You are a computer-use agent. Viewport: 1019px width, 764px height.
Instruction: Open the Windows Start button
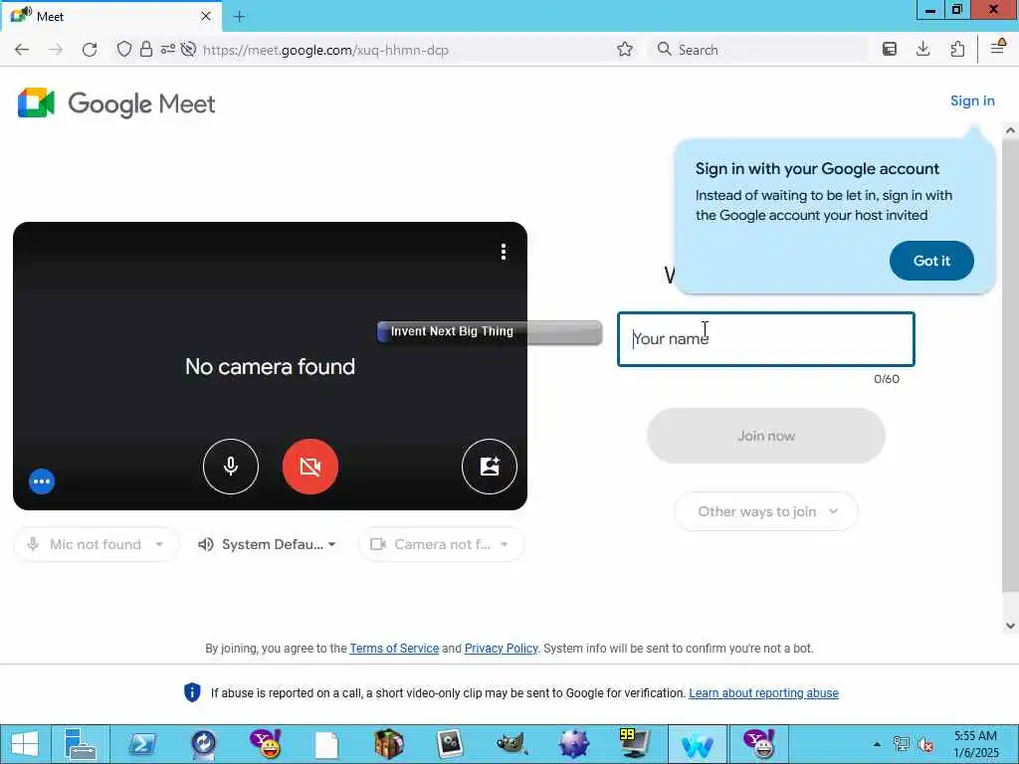tap(25, 744)
